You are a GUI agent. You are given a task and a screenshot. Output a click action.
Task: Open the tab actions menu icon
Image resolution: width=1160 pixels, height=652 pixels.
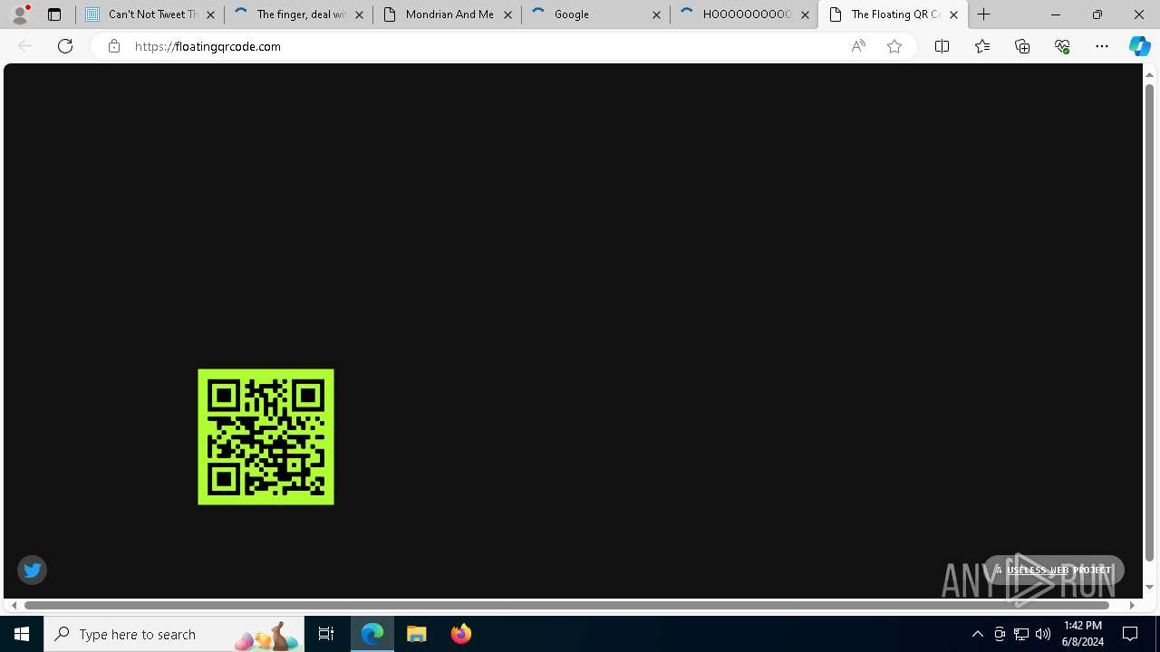coord(54,14)
